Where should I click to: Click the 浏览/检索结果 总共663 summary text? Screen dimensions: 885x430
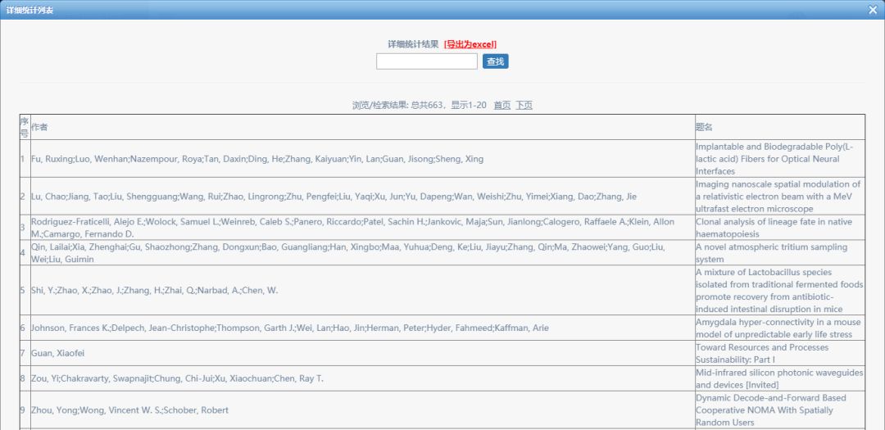[420, 105]
